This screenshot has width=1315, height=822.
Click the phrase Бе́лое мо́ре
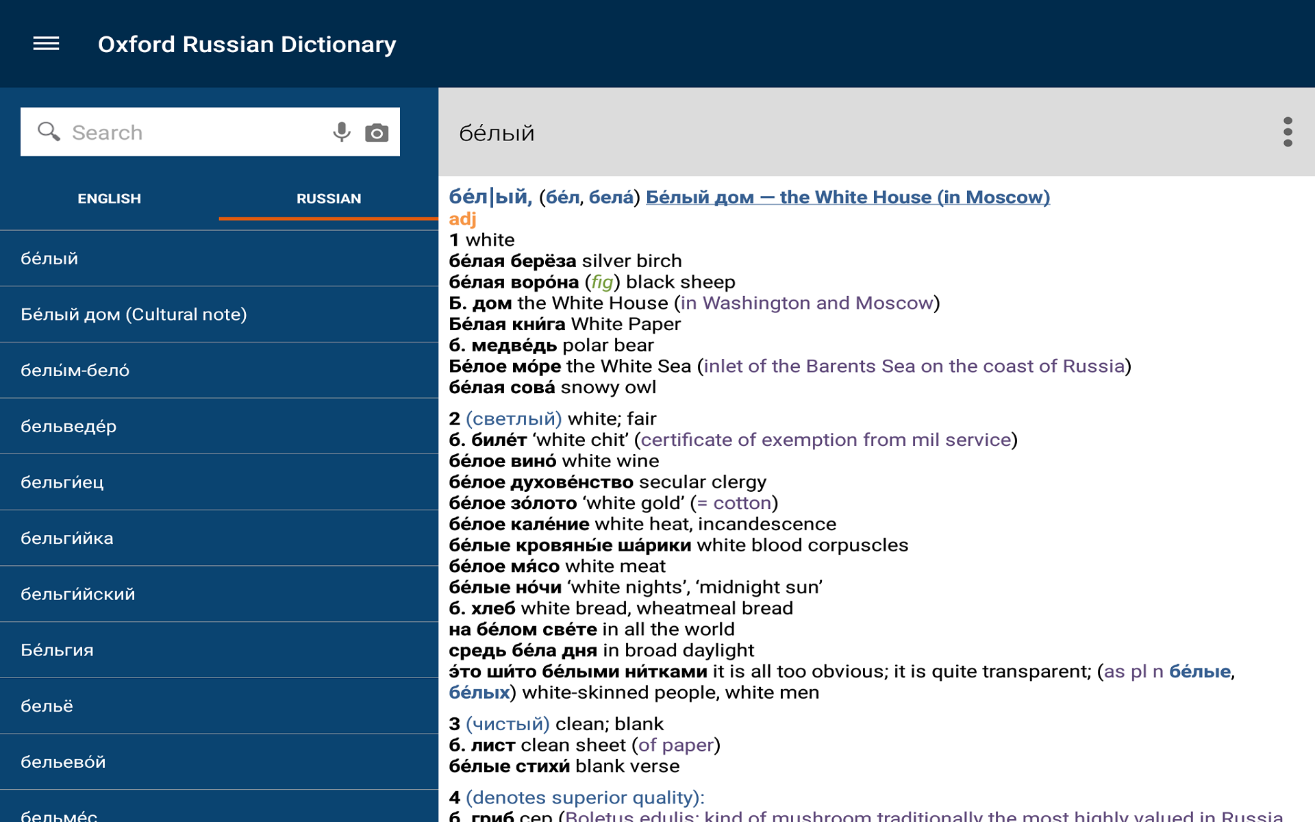pyautogui.click(x=505, y=366)
